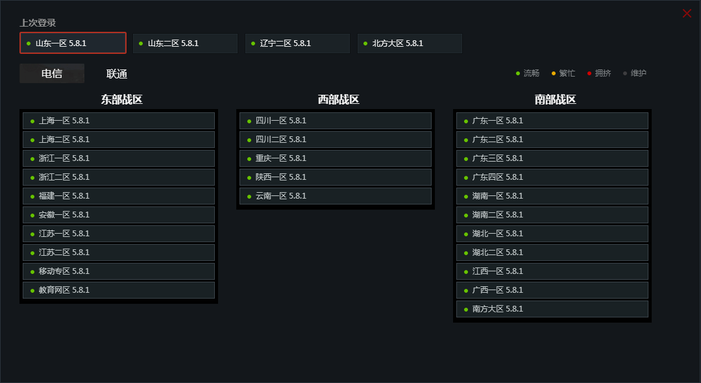Select server 云南一区 5.8.1
The width and height of the screenshot is (701, 383).
coord(336,196)
